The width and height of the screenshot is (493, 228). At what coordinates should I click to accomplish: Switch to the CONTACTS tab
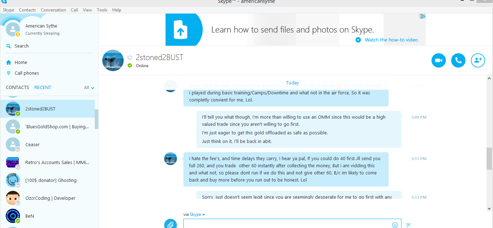click(17, 87)
